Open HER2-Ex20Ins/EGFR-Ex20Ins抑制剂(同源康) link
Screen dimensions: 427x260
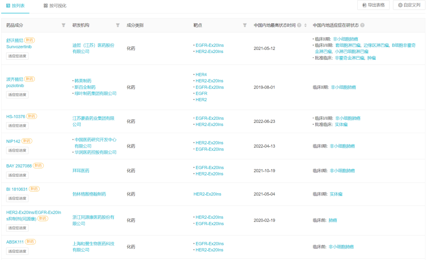pyautogui.click(x=34, y=216)
